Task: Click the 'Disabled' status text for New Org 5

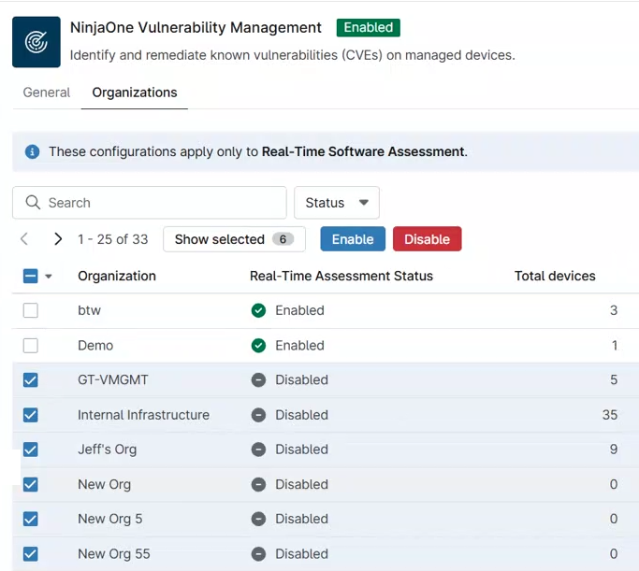Action: [301, 519]
